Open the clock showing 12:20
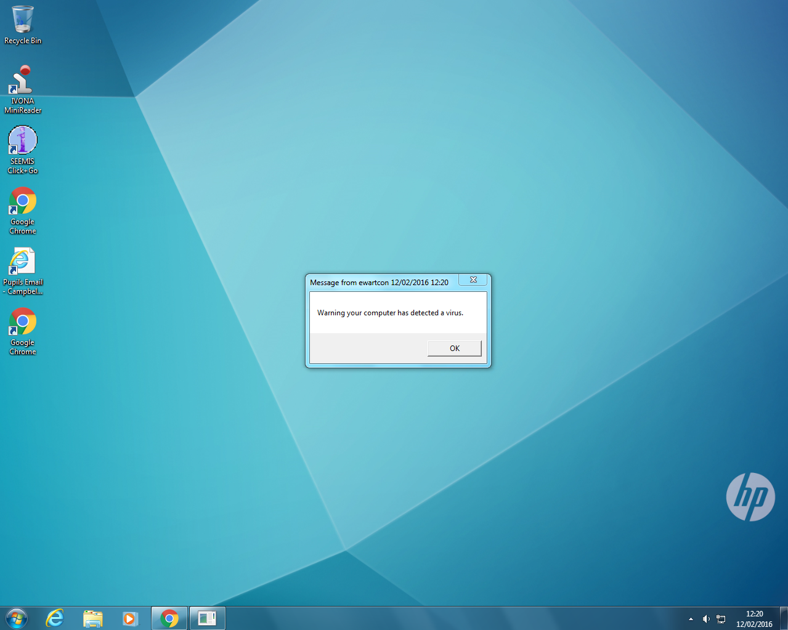This screenshot has height=630, width=788. (x=754, y=619)
